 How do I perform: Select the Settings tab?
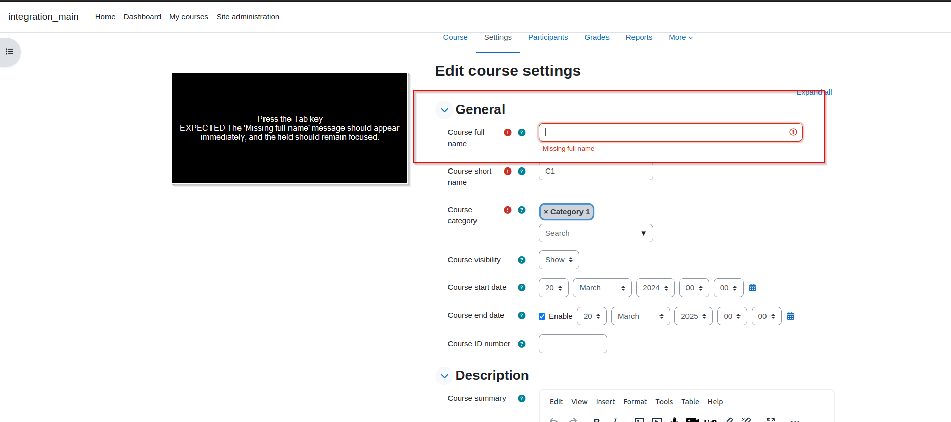tap(498, 37)
